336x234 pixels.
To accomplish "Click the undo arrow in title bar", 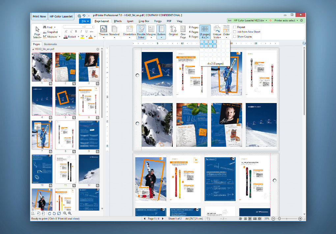I will tap(84, 16).
